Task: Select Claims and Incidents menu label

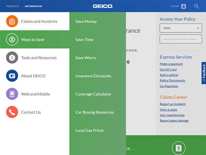Action: [x=39, y=21]
